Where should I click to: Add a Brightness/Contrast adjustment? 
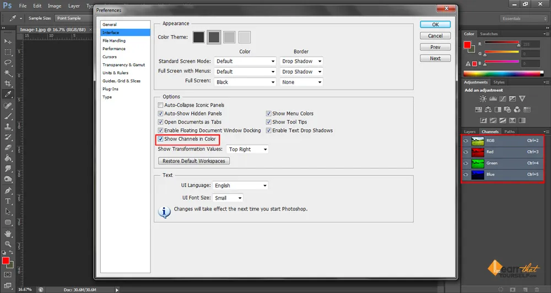pos(483,99)
